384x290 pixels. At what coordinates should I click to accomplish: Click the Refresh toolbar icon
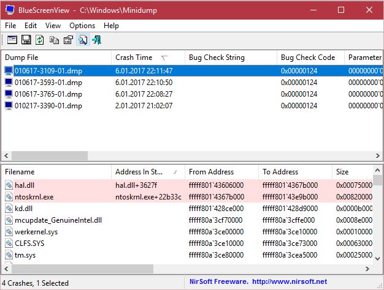pos(40,40)
